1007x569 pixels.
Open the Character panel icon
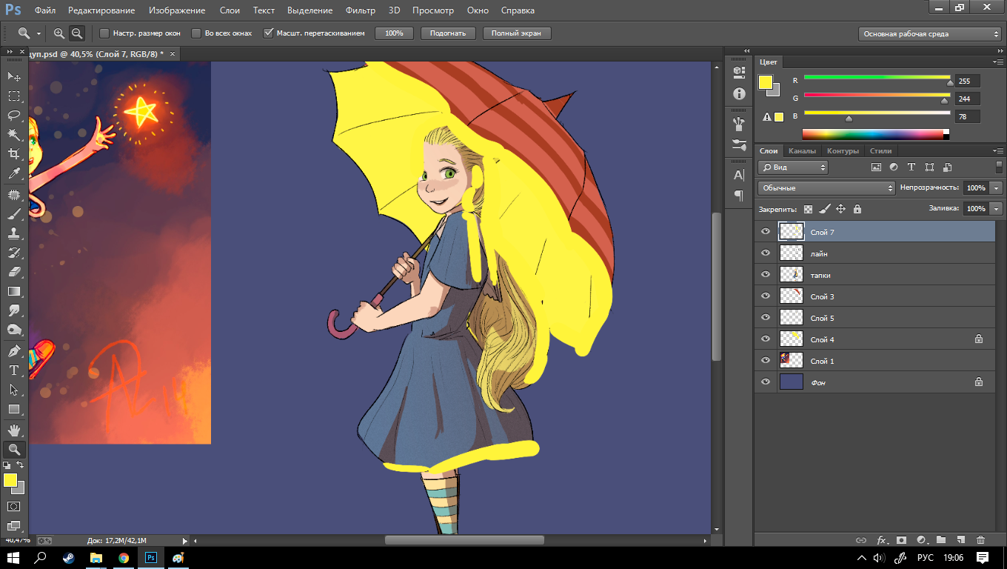pyautogui.click(x=739, y=175)
